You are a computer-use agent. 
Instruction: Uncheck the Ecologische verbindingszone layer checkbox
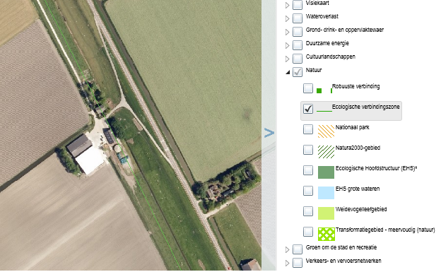coord(308,109)
